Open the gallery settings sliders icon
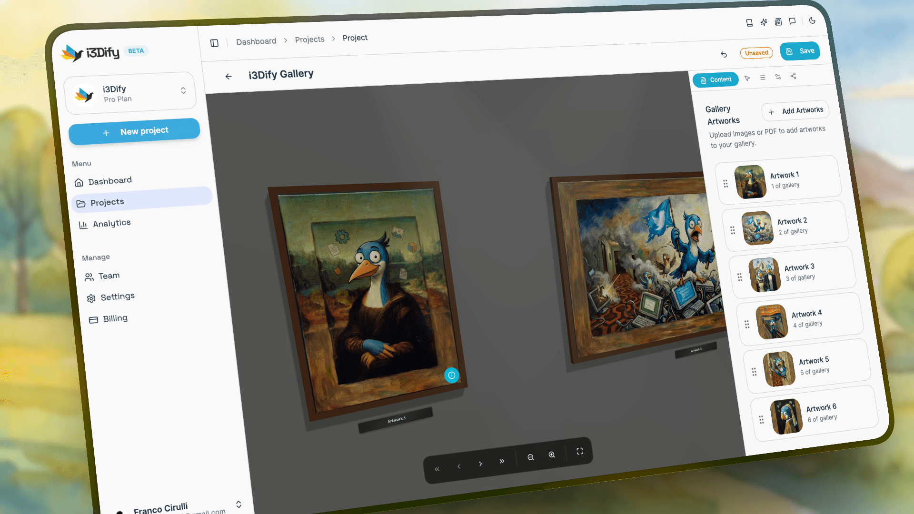This screenshot has width=914, height=514. (x=778, y=76)
